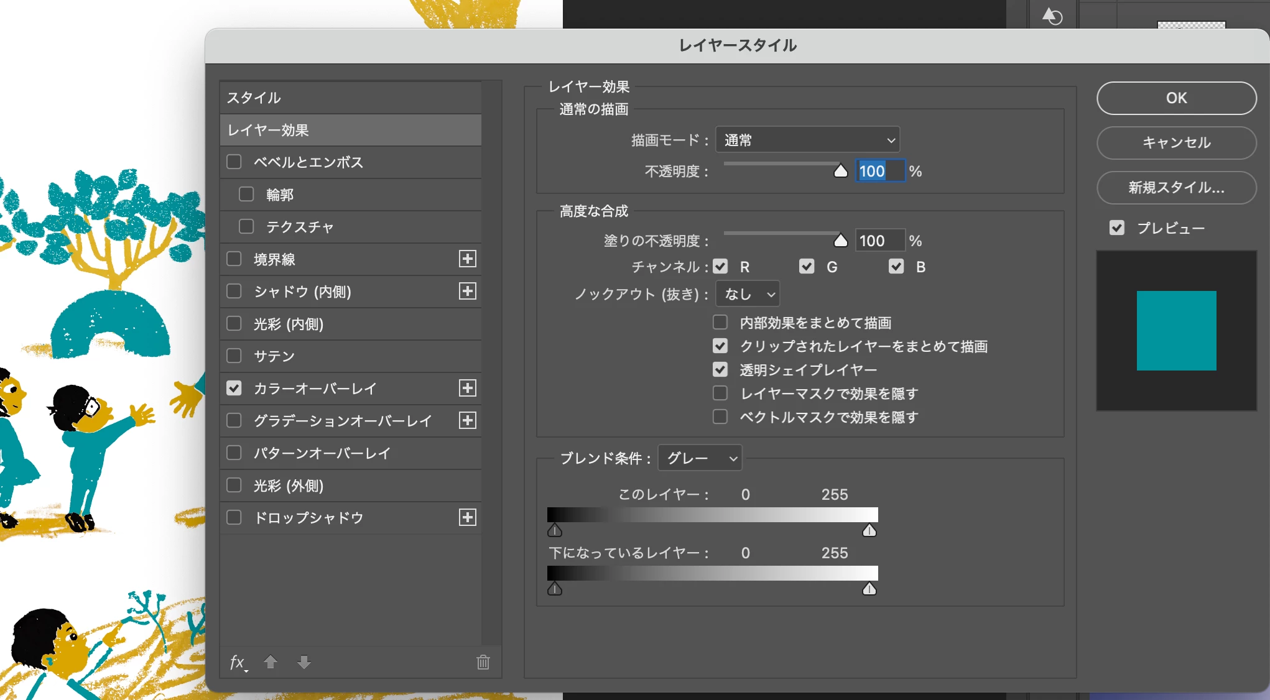Check 内部効果をまとめて描画 option
1270x700 pixels.
(x=720, y=323)
